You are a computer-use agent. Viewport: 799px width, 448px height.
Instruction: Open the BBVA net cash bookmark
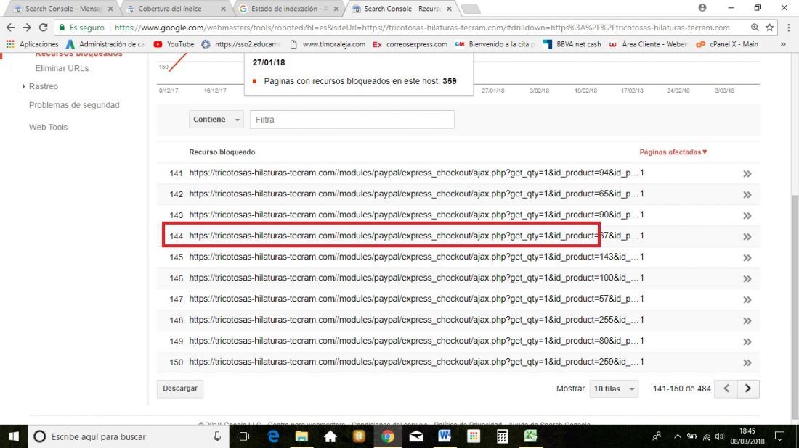point(572,44)
